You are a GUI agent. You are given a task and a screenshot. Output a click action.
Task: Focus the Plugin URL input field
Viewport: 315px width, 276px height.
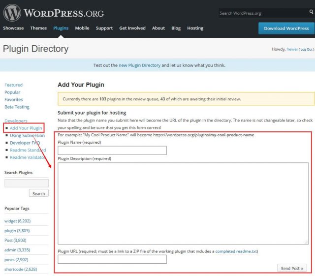(112, 259)
